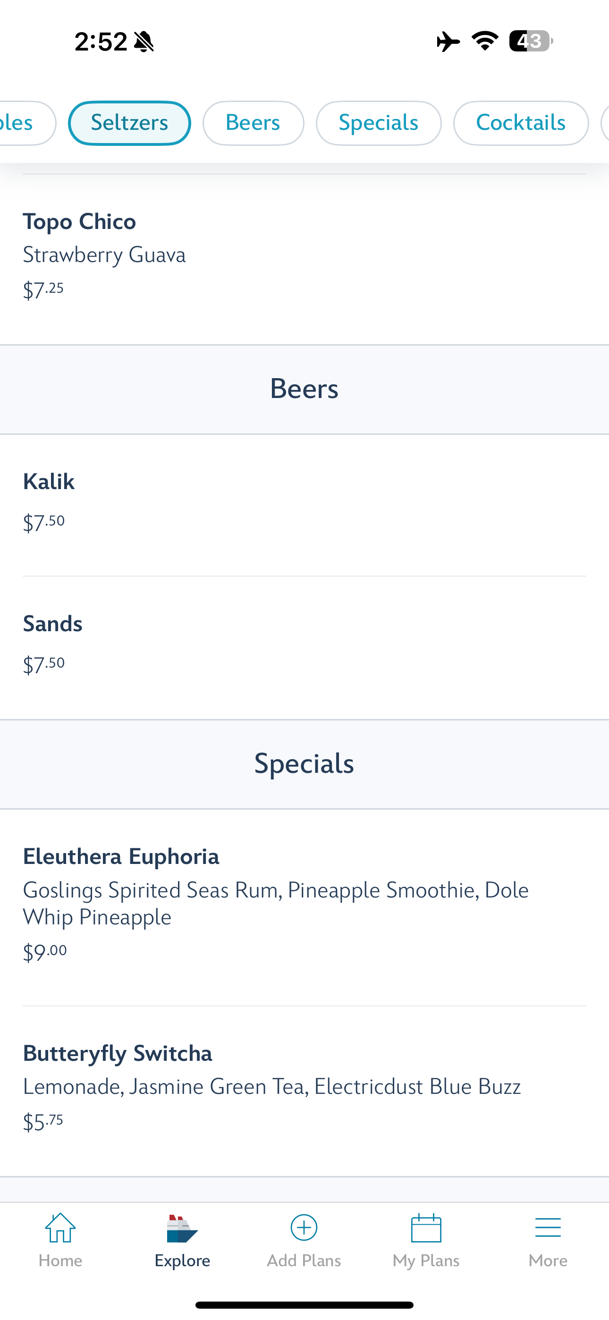Screen dimensions: 609x1320
Task: Tap the Add Plans plus icon
Action: point(304,1228)
